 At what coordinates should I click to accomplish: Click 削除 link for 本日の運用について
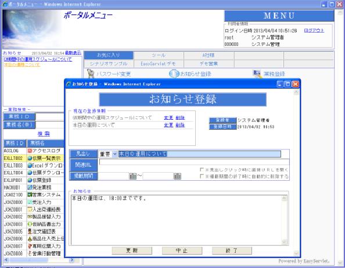coord(180,125)
